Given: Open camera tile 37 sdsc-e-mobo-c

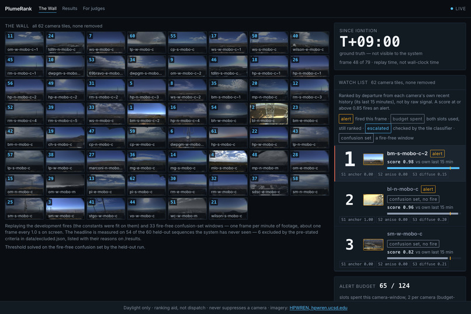Looking at the screenshot, I should click(269, 185).
